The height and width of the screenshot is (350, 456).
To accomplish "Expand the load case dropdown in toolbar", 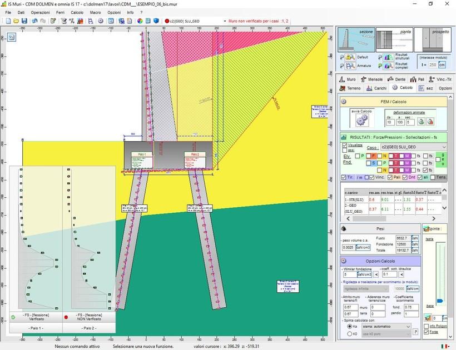I will [x=224, y=21].
